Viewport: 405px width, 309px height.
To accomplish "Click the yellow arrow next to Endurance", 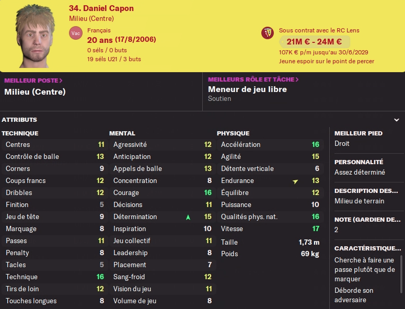I will (295, 181).
